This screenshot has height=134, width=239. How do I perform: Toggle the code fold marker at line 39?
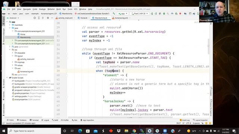67,71
